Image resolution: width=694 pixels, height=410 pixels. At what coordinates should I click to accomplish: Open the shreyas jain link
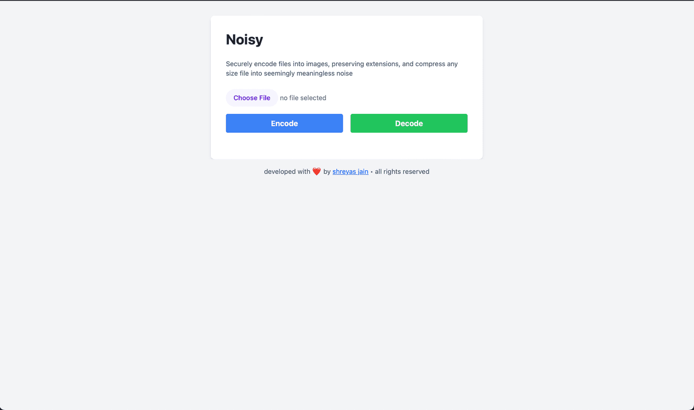(350, 171)
